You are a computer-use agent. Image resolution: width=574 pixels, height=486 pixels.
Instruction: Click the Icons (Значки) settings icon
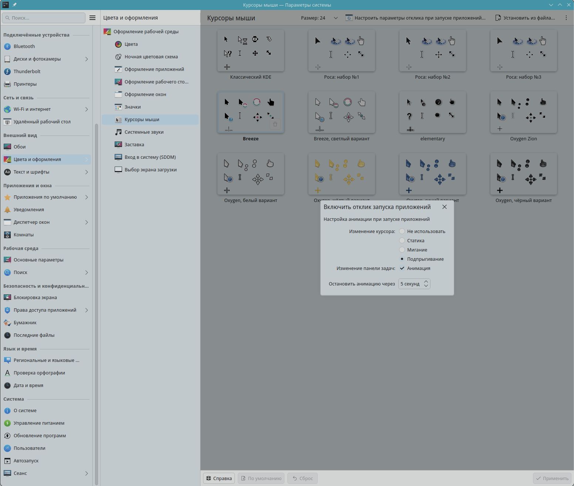tap(118, 107)
